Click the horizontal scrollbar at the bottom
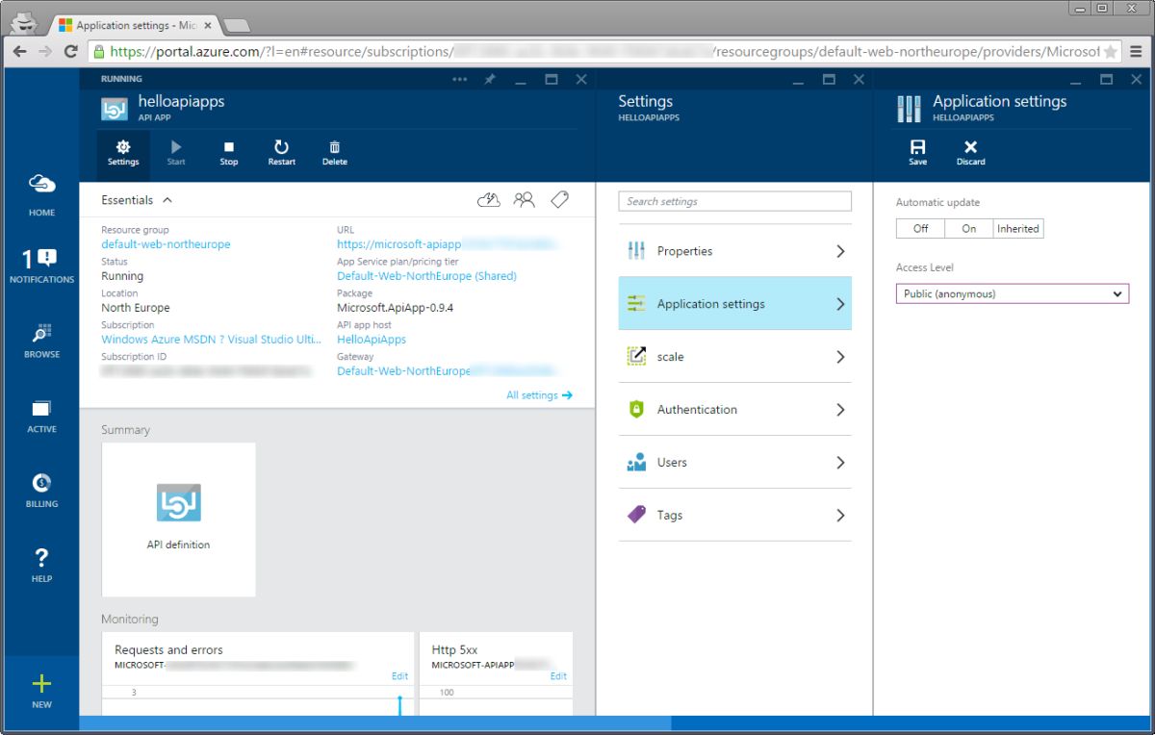The height and width of the screenshot is (735, 1155). pos(375,722)
